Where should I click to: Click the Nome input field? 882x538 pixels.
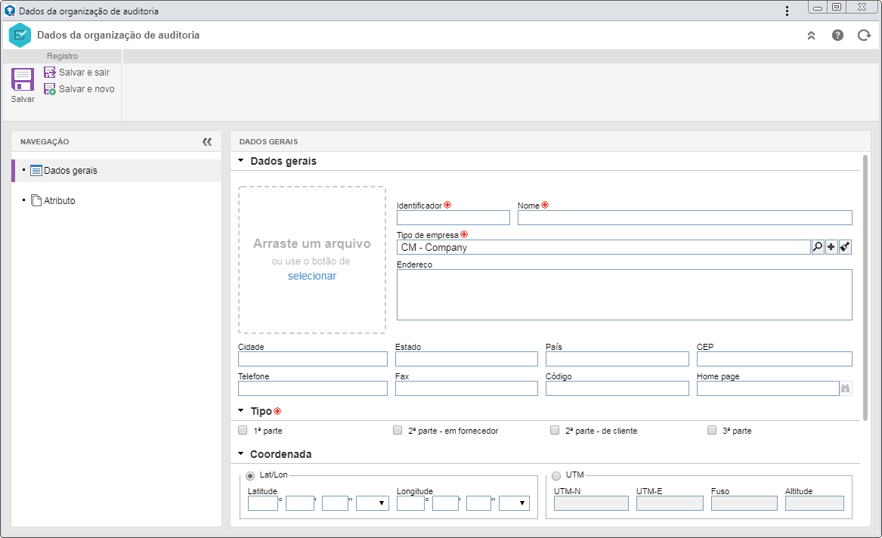(685, 218)
